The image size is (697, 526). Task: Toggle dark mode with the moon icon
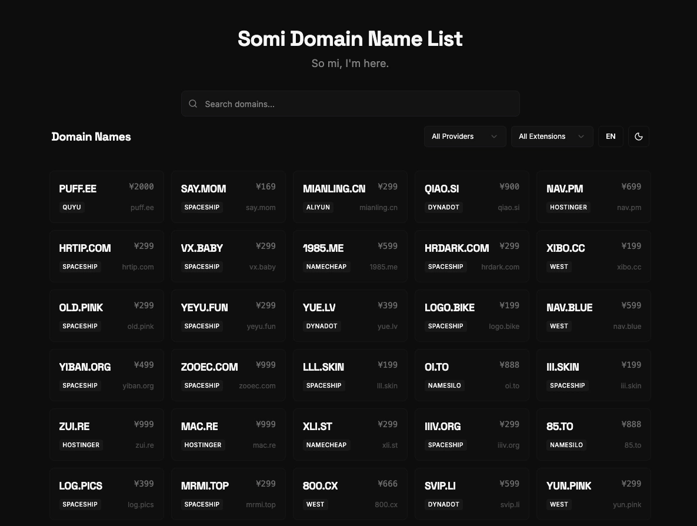pos(638,137)
